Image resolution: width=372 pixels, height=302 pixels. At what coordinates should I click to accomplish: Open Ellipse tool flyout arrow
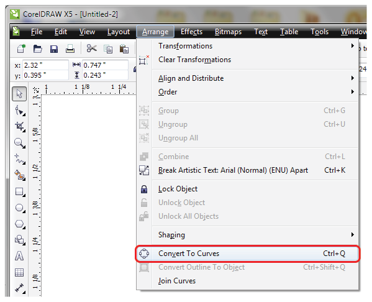(24, 212)
